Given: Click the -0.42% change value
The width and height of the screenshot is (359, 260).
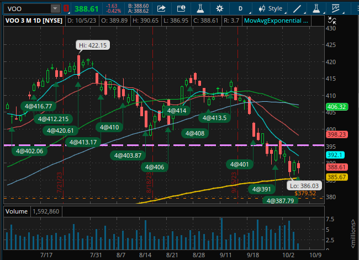Looking at the screenshot, I should [x=113, y=11].
